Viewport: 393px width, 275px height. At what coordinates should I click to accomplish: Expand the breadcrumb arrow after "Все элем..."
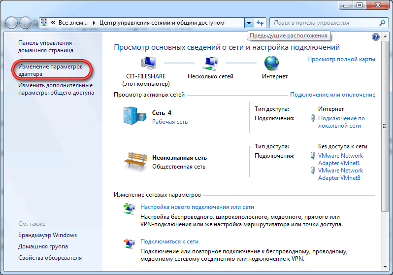tap(94, 23)
